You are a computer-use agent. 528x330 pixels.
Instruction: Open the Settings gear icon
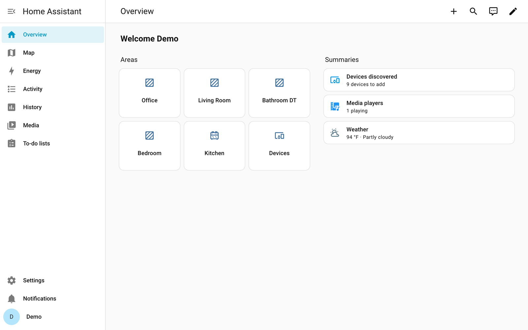[x=12, y=280]
